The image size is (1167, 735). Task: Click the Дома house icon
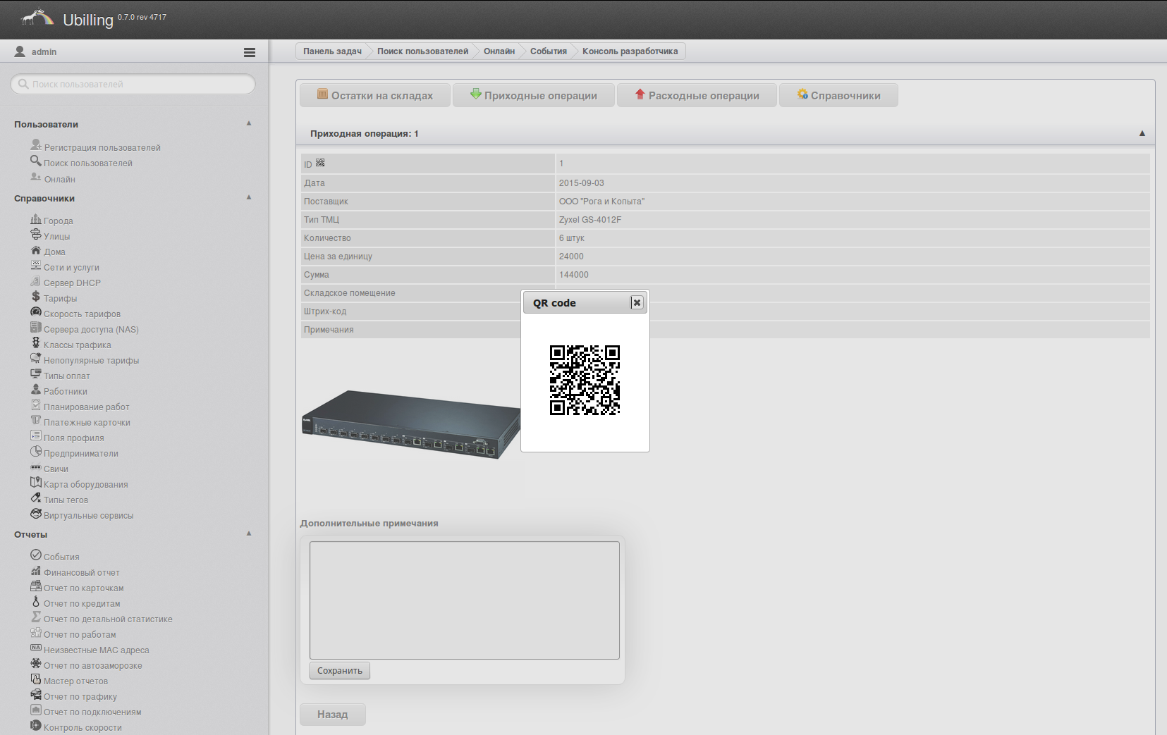36,251
